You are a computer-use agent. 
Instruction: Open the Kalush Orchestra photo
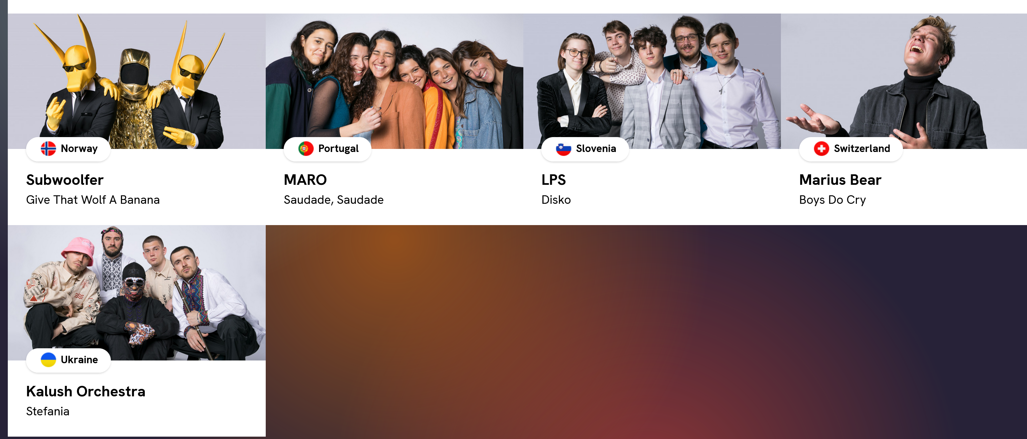137,293
